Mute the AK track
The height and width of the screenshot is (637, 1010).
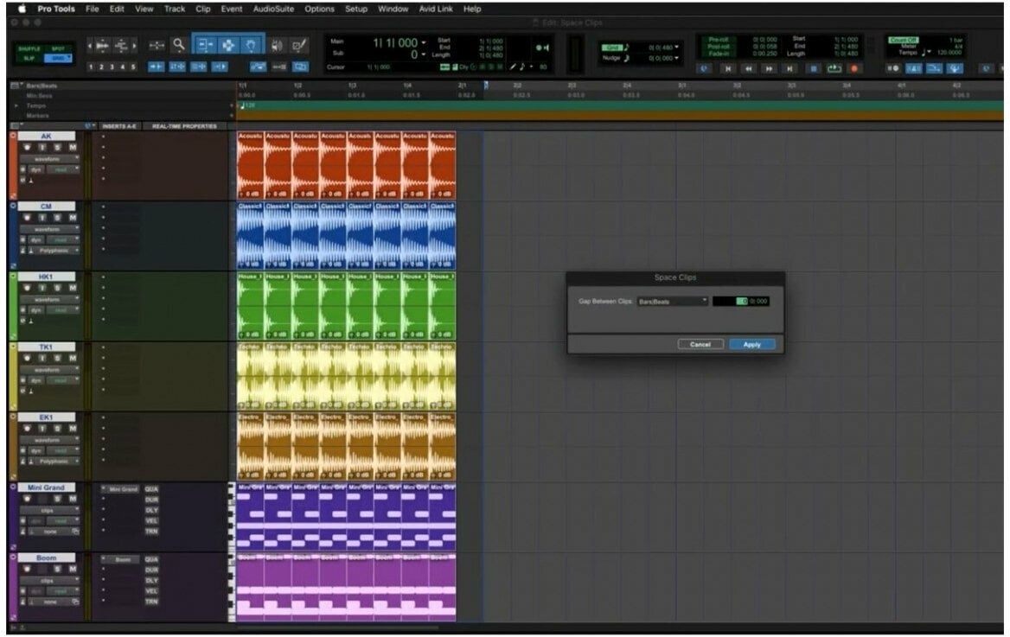click(x=73, y=148)
